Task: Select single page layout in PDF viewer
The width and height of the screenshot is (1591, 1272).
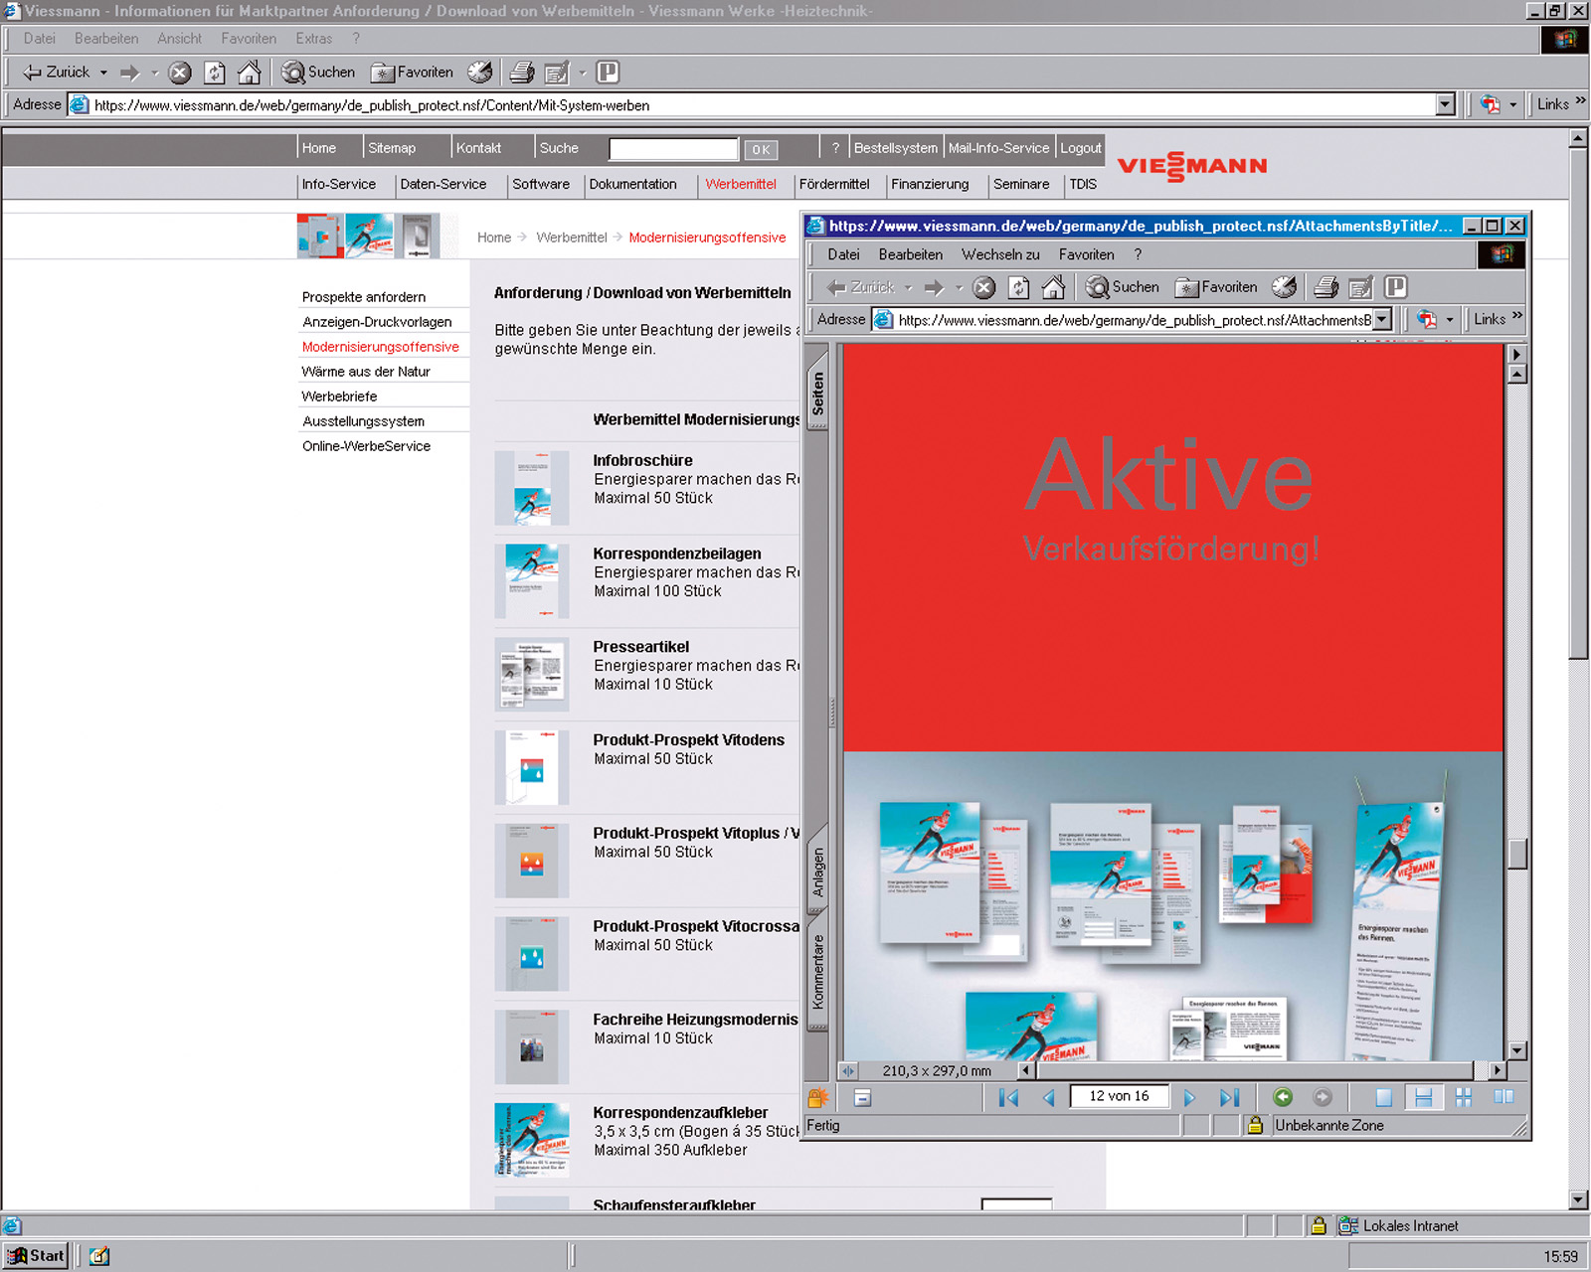Action: 1383,1097
